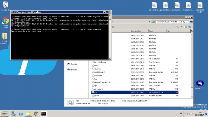Viewport: 208px width, 117px height.
Task: Click the 10.015 KB size cell
Action: 174,72
